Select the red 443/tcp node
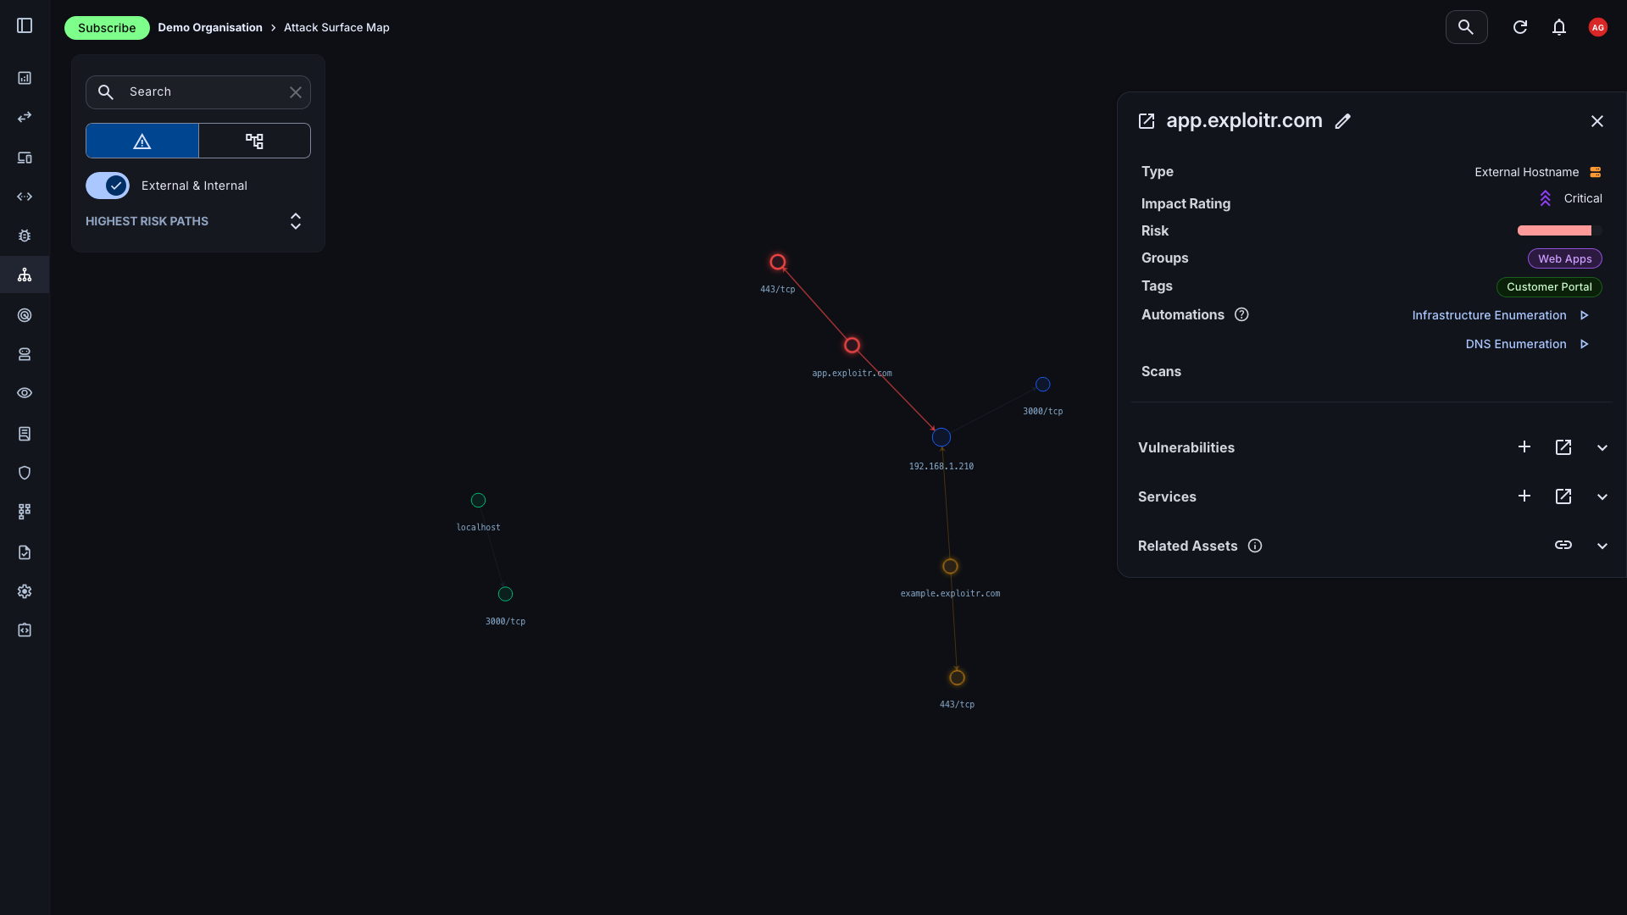The height and width of the screenshot is (915, 1627). pos(778,263)
